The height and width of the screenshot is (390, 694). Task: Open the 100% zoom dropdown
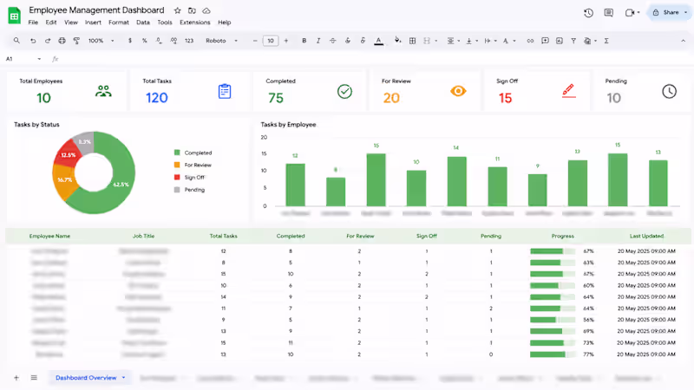(x=101, y=41)
